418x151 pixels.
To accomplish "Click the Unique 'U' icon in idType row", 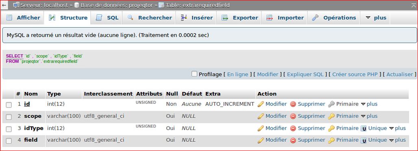I will coord(364,129).
